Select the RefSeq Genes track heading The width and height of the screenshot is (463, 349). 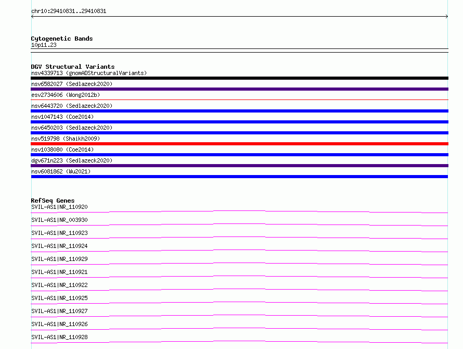[53, 201]
